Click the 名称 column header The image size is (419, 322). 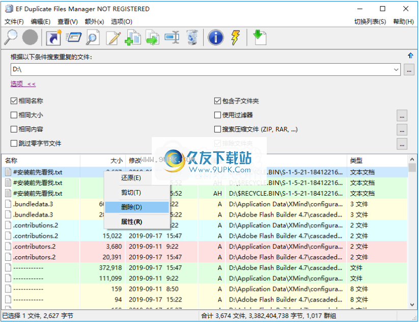click(x=41, y=160)
